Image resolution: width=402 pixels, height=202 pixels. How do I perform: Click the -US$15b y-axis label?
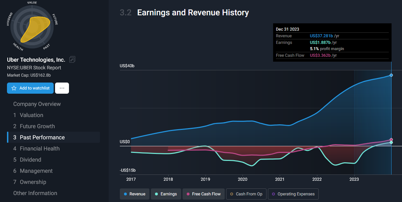click(128, 170)
